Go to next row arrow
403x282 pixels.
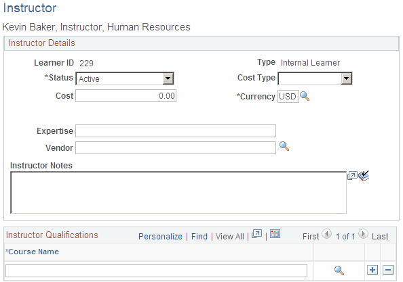click(x=363, y=234)
